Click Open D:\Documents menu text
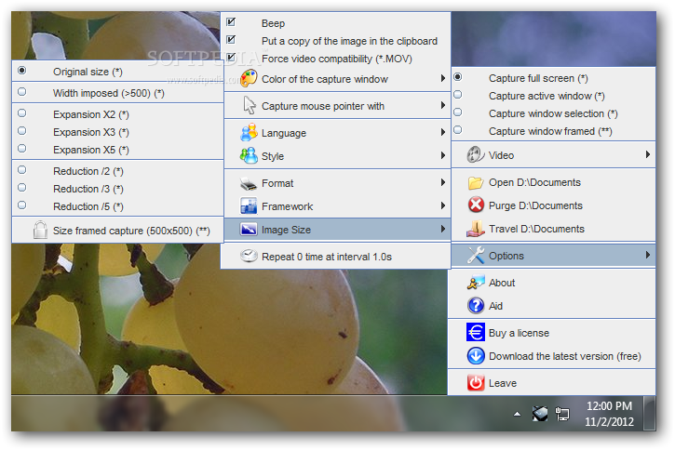675x450 pixels. tap(534, 182)
